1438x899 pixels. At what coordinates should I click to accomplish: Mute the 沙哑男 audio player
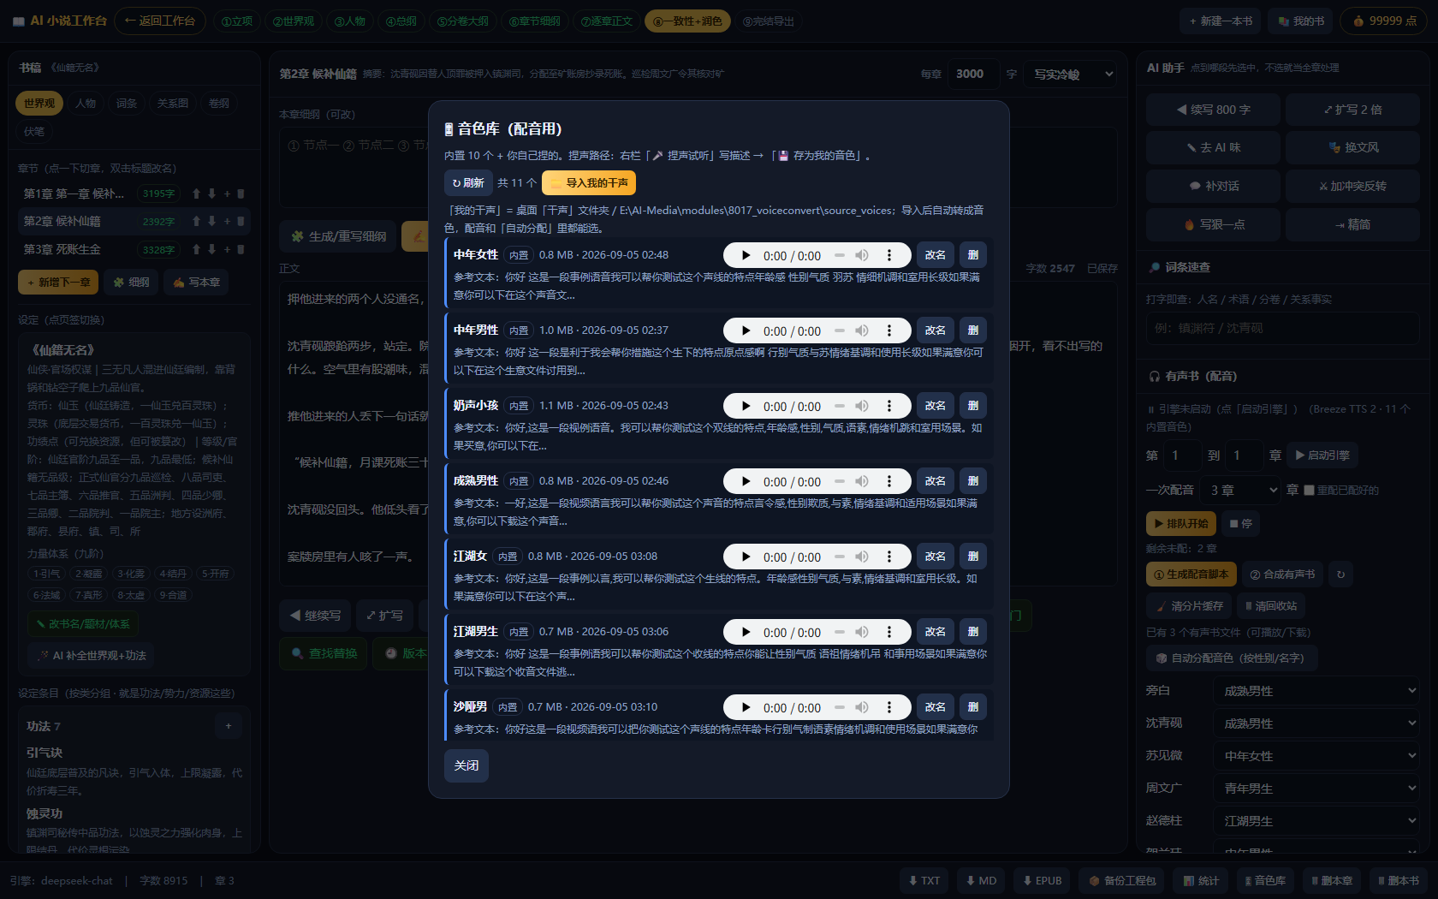click(x=862, y=707)
